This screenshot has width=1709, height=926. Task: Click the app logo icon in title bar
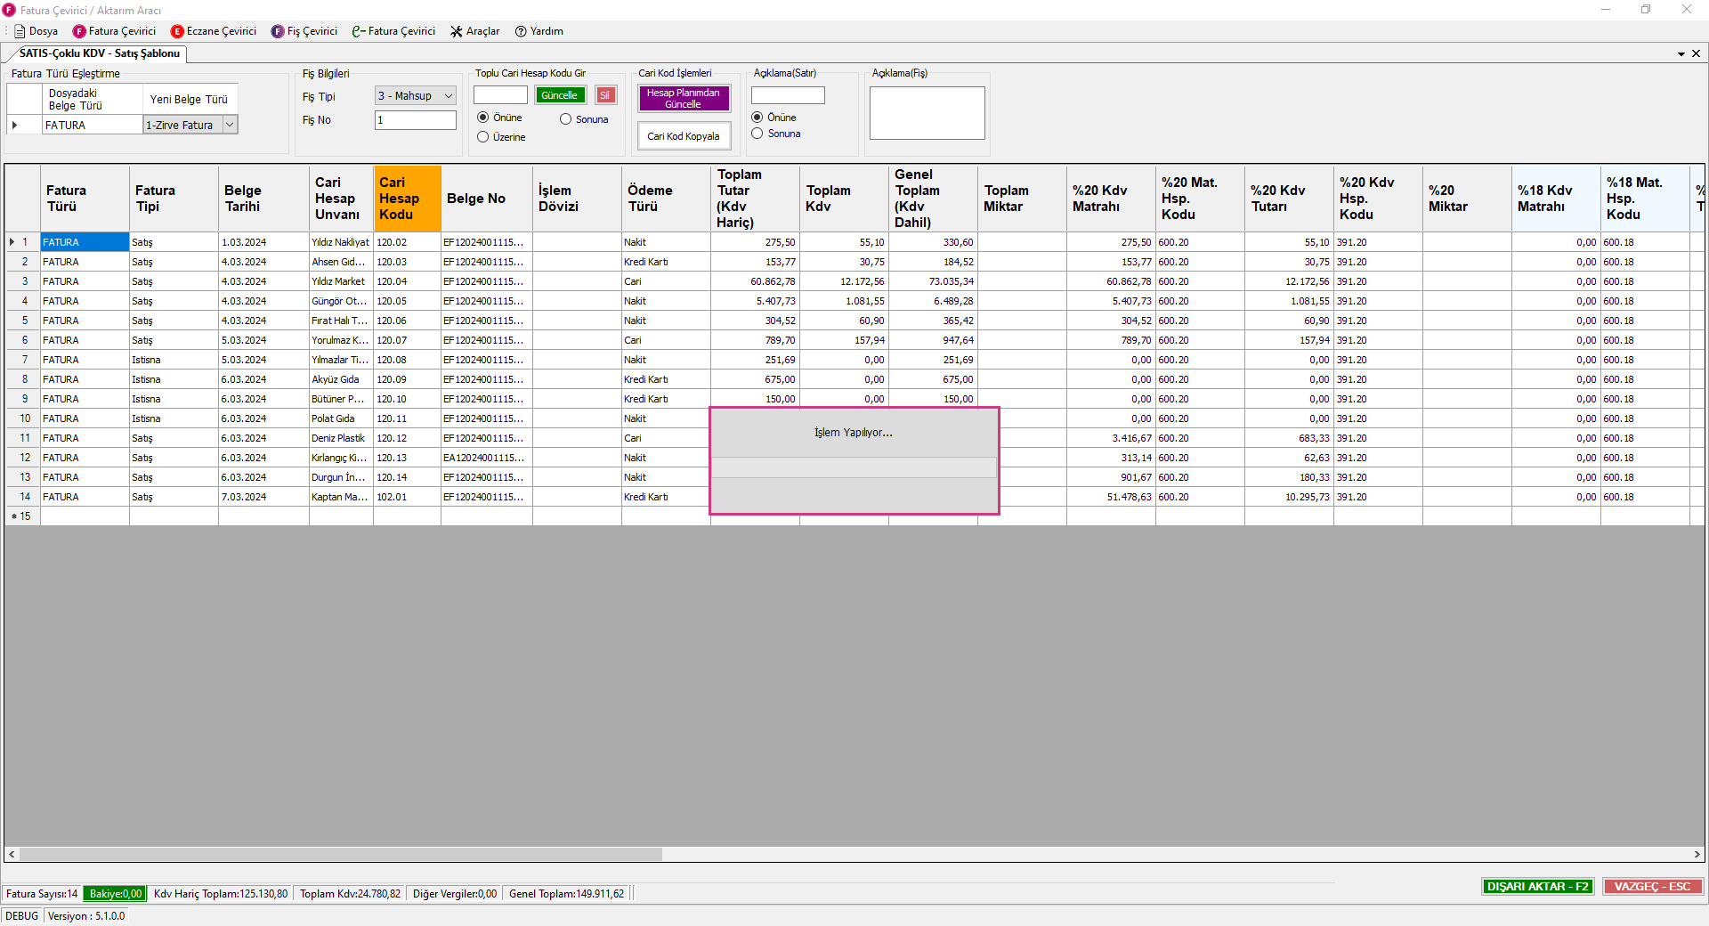click(9, 10)
